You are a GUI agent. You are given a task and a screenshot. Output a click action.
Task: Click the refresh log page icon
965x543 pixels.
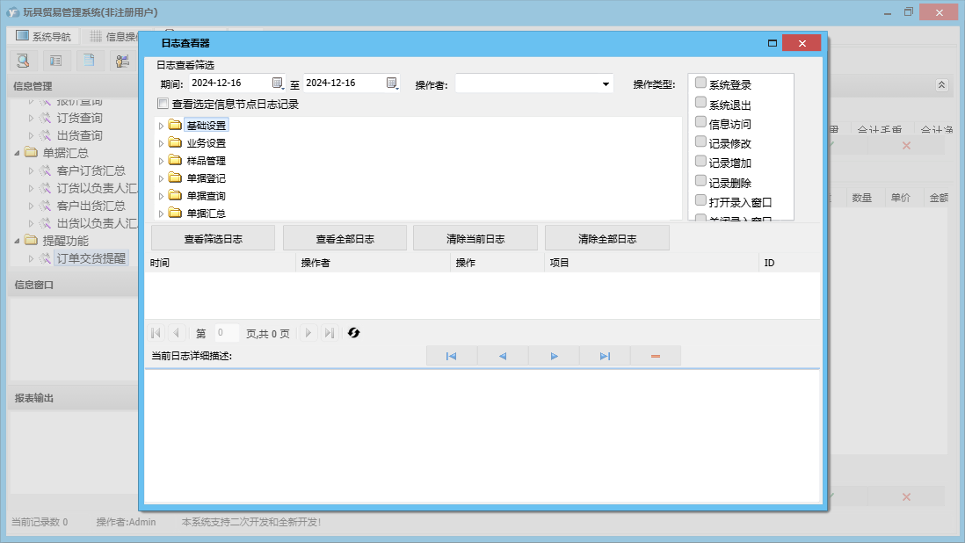coord(353,333)
